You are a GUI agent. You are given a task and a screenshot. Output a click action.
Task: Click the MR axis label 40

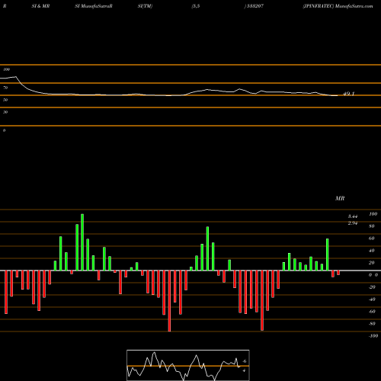pos(372,251)
